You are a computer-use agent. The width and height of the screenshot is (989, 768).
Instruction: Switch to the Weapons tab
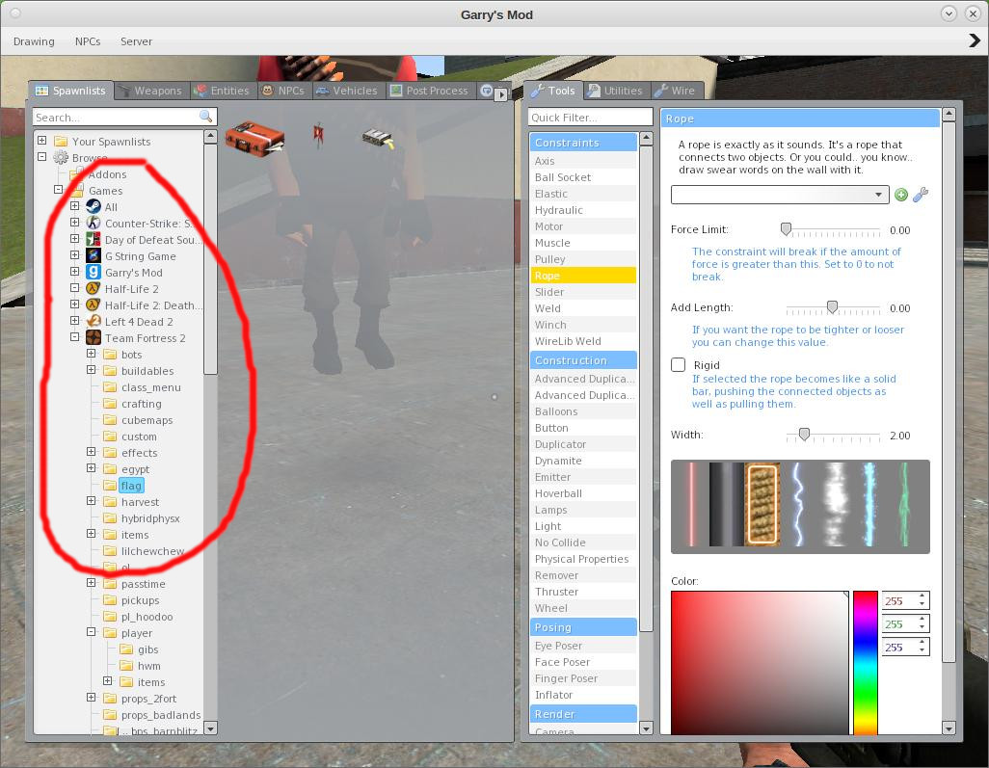149,91
